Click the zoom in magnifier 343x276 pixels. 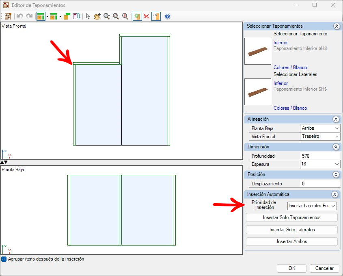(106, 16)
